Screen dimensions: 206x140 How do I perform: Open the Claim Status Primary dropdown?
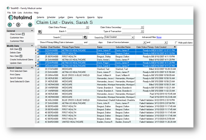point(87,27)
